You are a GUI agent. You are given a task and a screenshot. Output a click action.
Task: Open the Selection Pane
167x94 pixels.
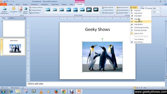pos(122,13)
